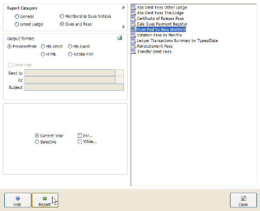Tick the While... checkbox
Image resolution: width=260 pixels, height=211 pixels.
80,142
